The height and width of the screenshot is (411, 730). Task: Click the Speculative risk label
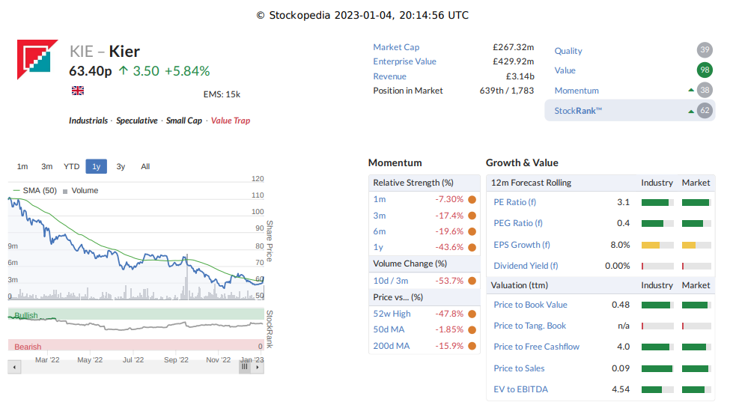[x=137, y=121]
